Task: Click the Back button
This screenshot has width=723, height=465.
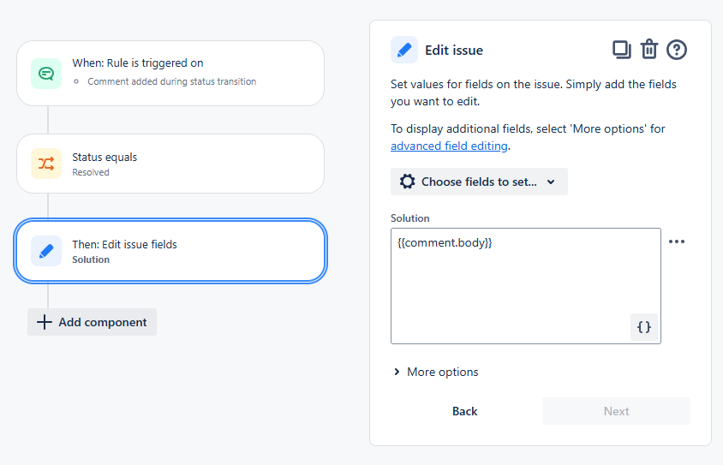Action: tap(465, 411)
